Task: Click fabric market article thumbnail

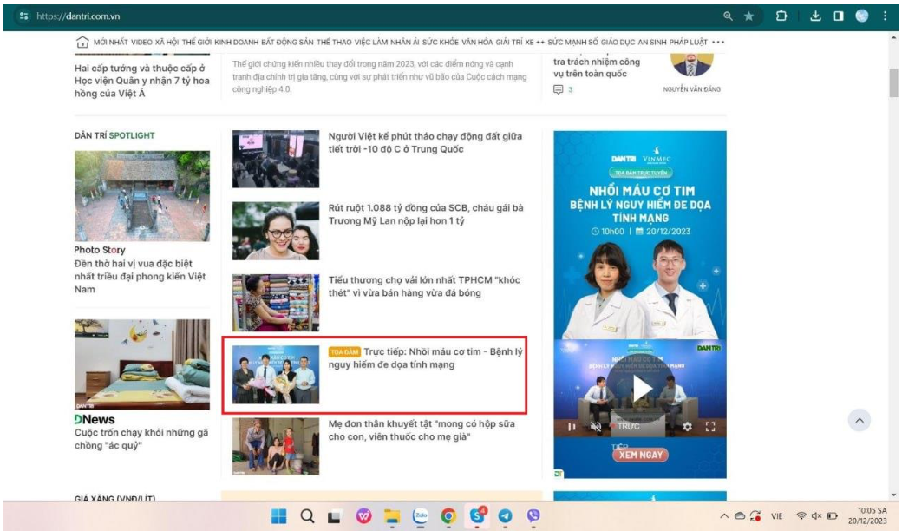Action: tap(276, 303)
